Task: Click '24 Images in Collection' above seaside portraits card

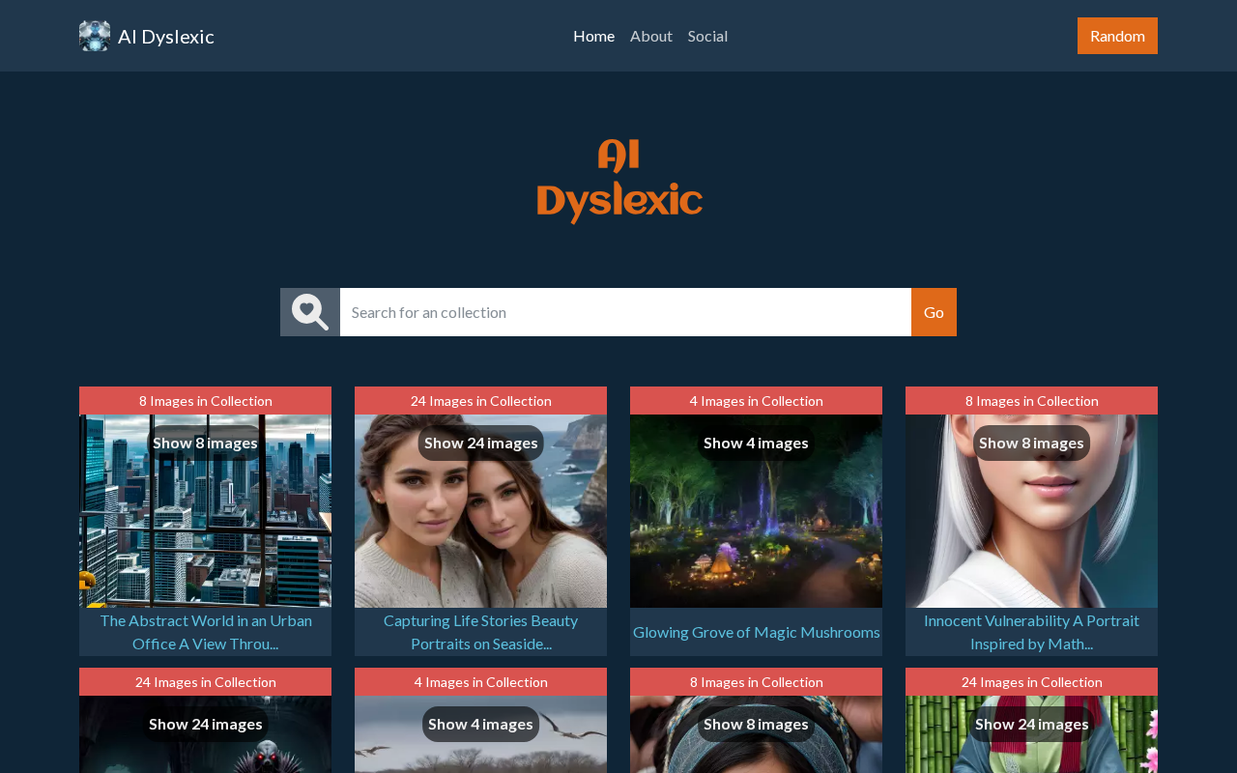Action: [x=480, y=401]
